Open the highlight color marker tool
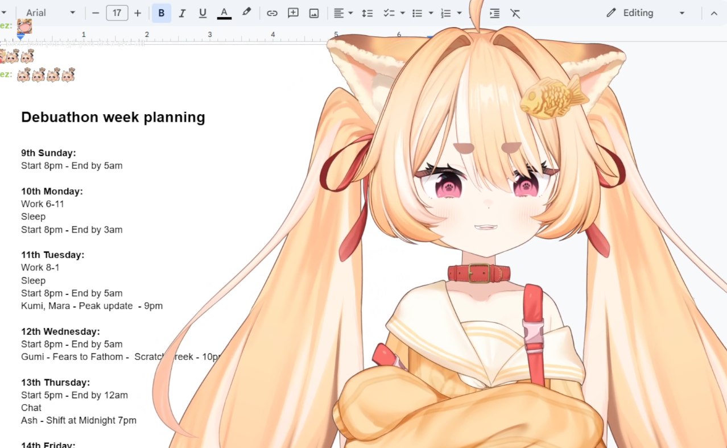Viewport: 727px width, 448px height. pyautogui.click(x=246, y=13)
